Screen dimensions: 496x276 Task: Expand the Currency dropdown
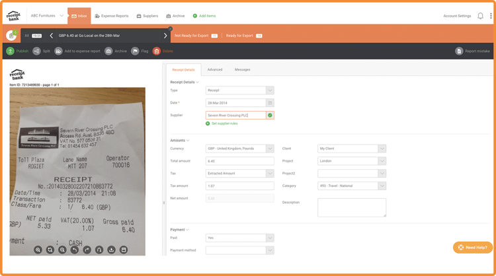270,149
